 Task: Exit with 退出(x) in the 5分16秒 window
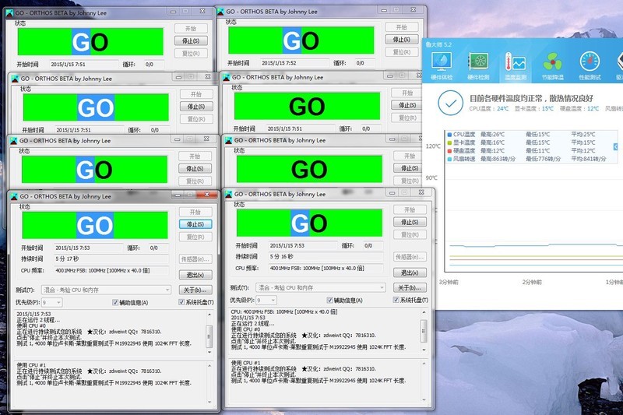point(410,273)
